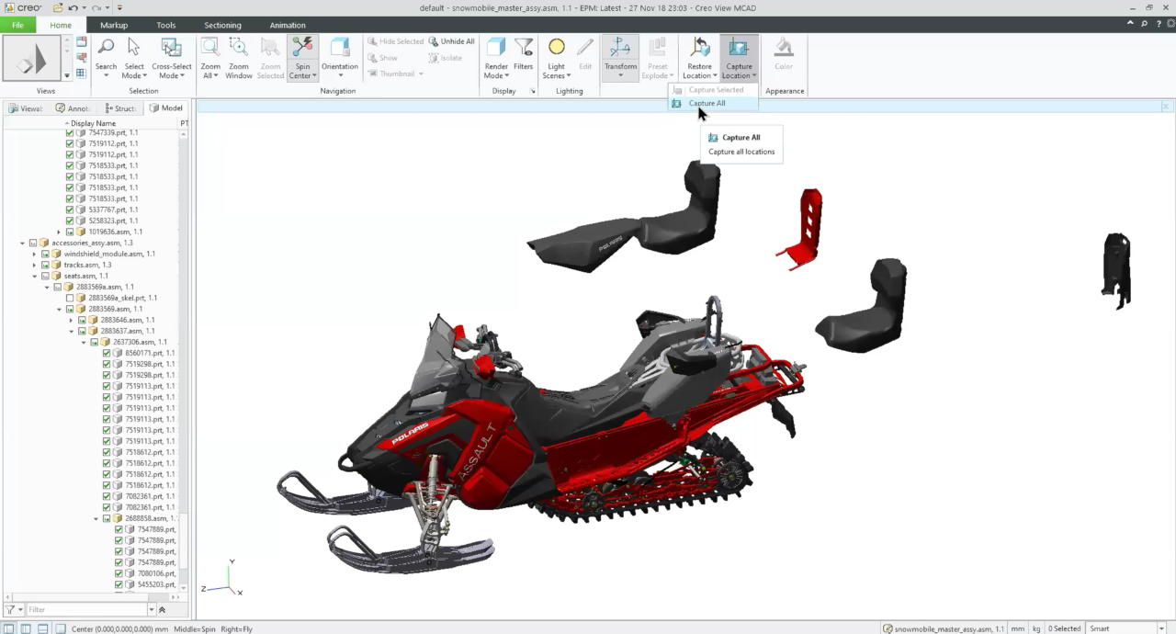Viewport: 1176px width, 634px height.
Task: Click the open folder icon in the title bar
Action: (58, 7)
